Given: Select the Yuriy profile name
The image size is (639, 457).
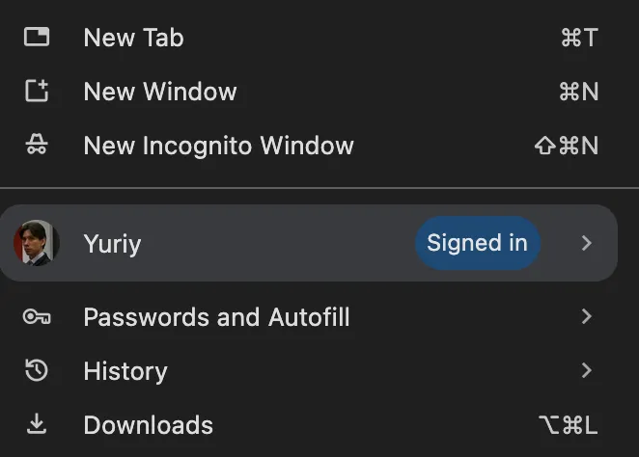Looking at the screenshot, I should [112, 244].
